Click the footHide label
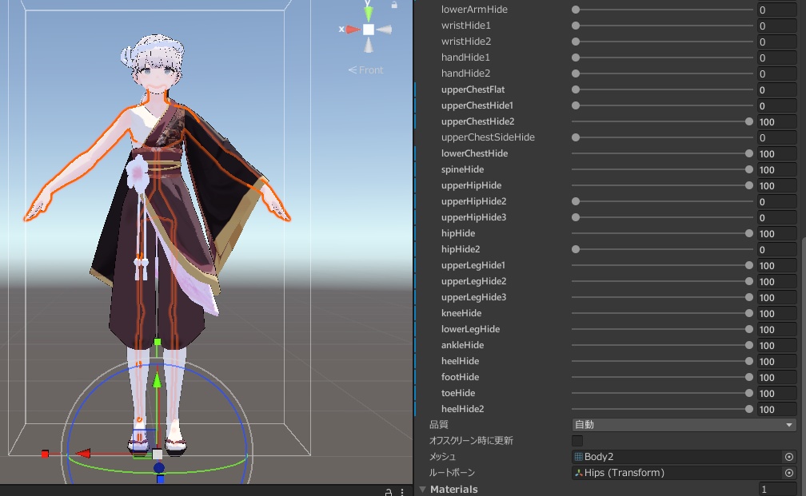 click(x=460, y=377)
